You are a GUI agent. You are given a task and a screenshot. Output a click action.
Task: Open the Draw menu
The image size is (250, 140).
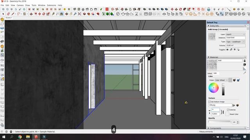click(x=28, y=5)
